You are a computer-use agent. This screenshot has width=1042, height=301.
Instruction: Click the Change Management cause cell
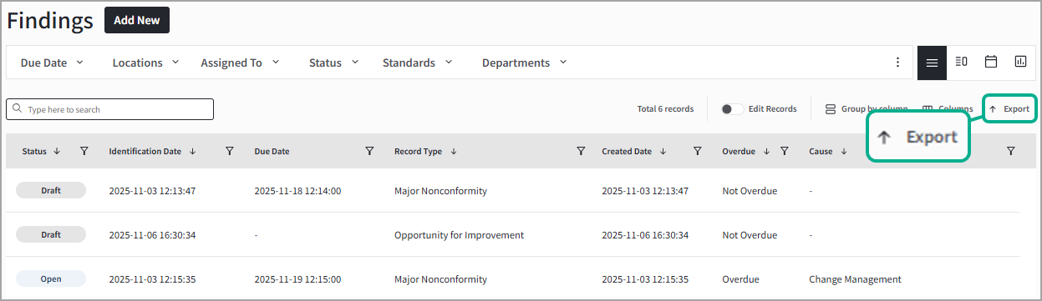point(855,279)
